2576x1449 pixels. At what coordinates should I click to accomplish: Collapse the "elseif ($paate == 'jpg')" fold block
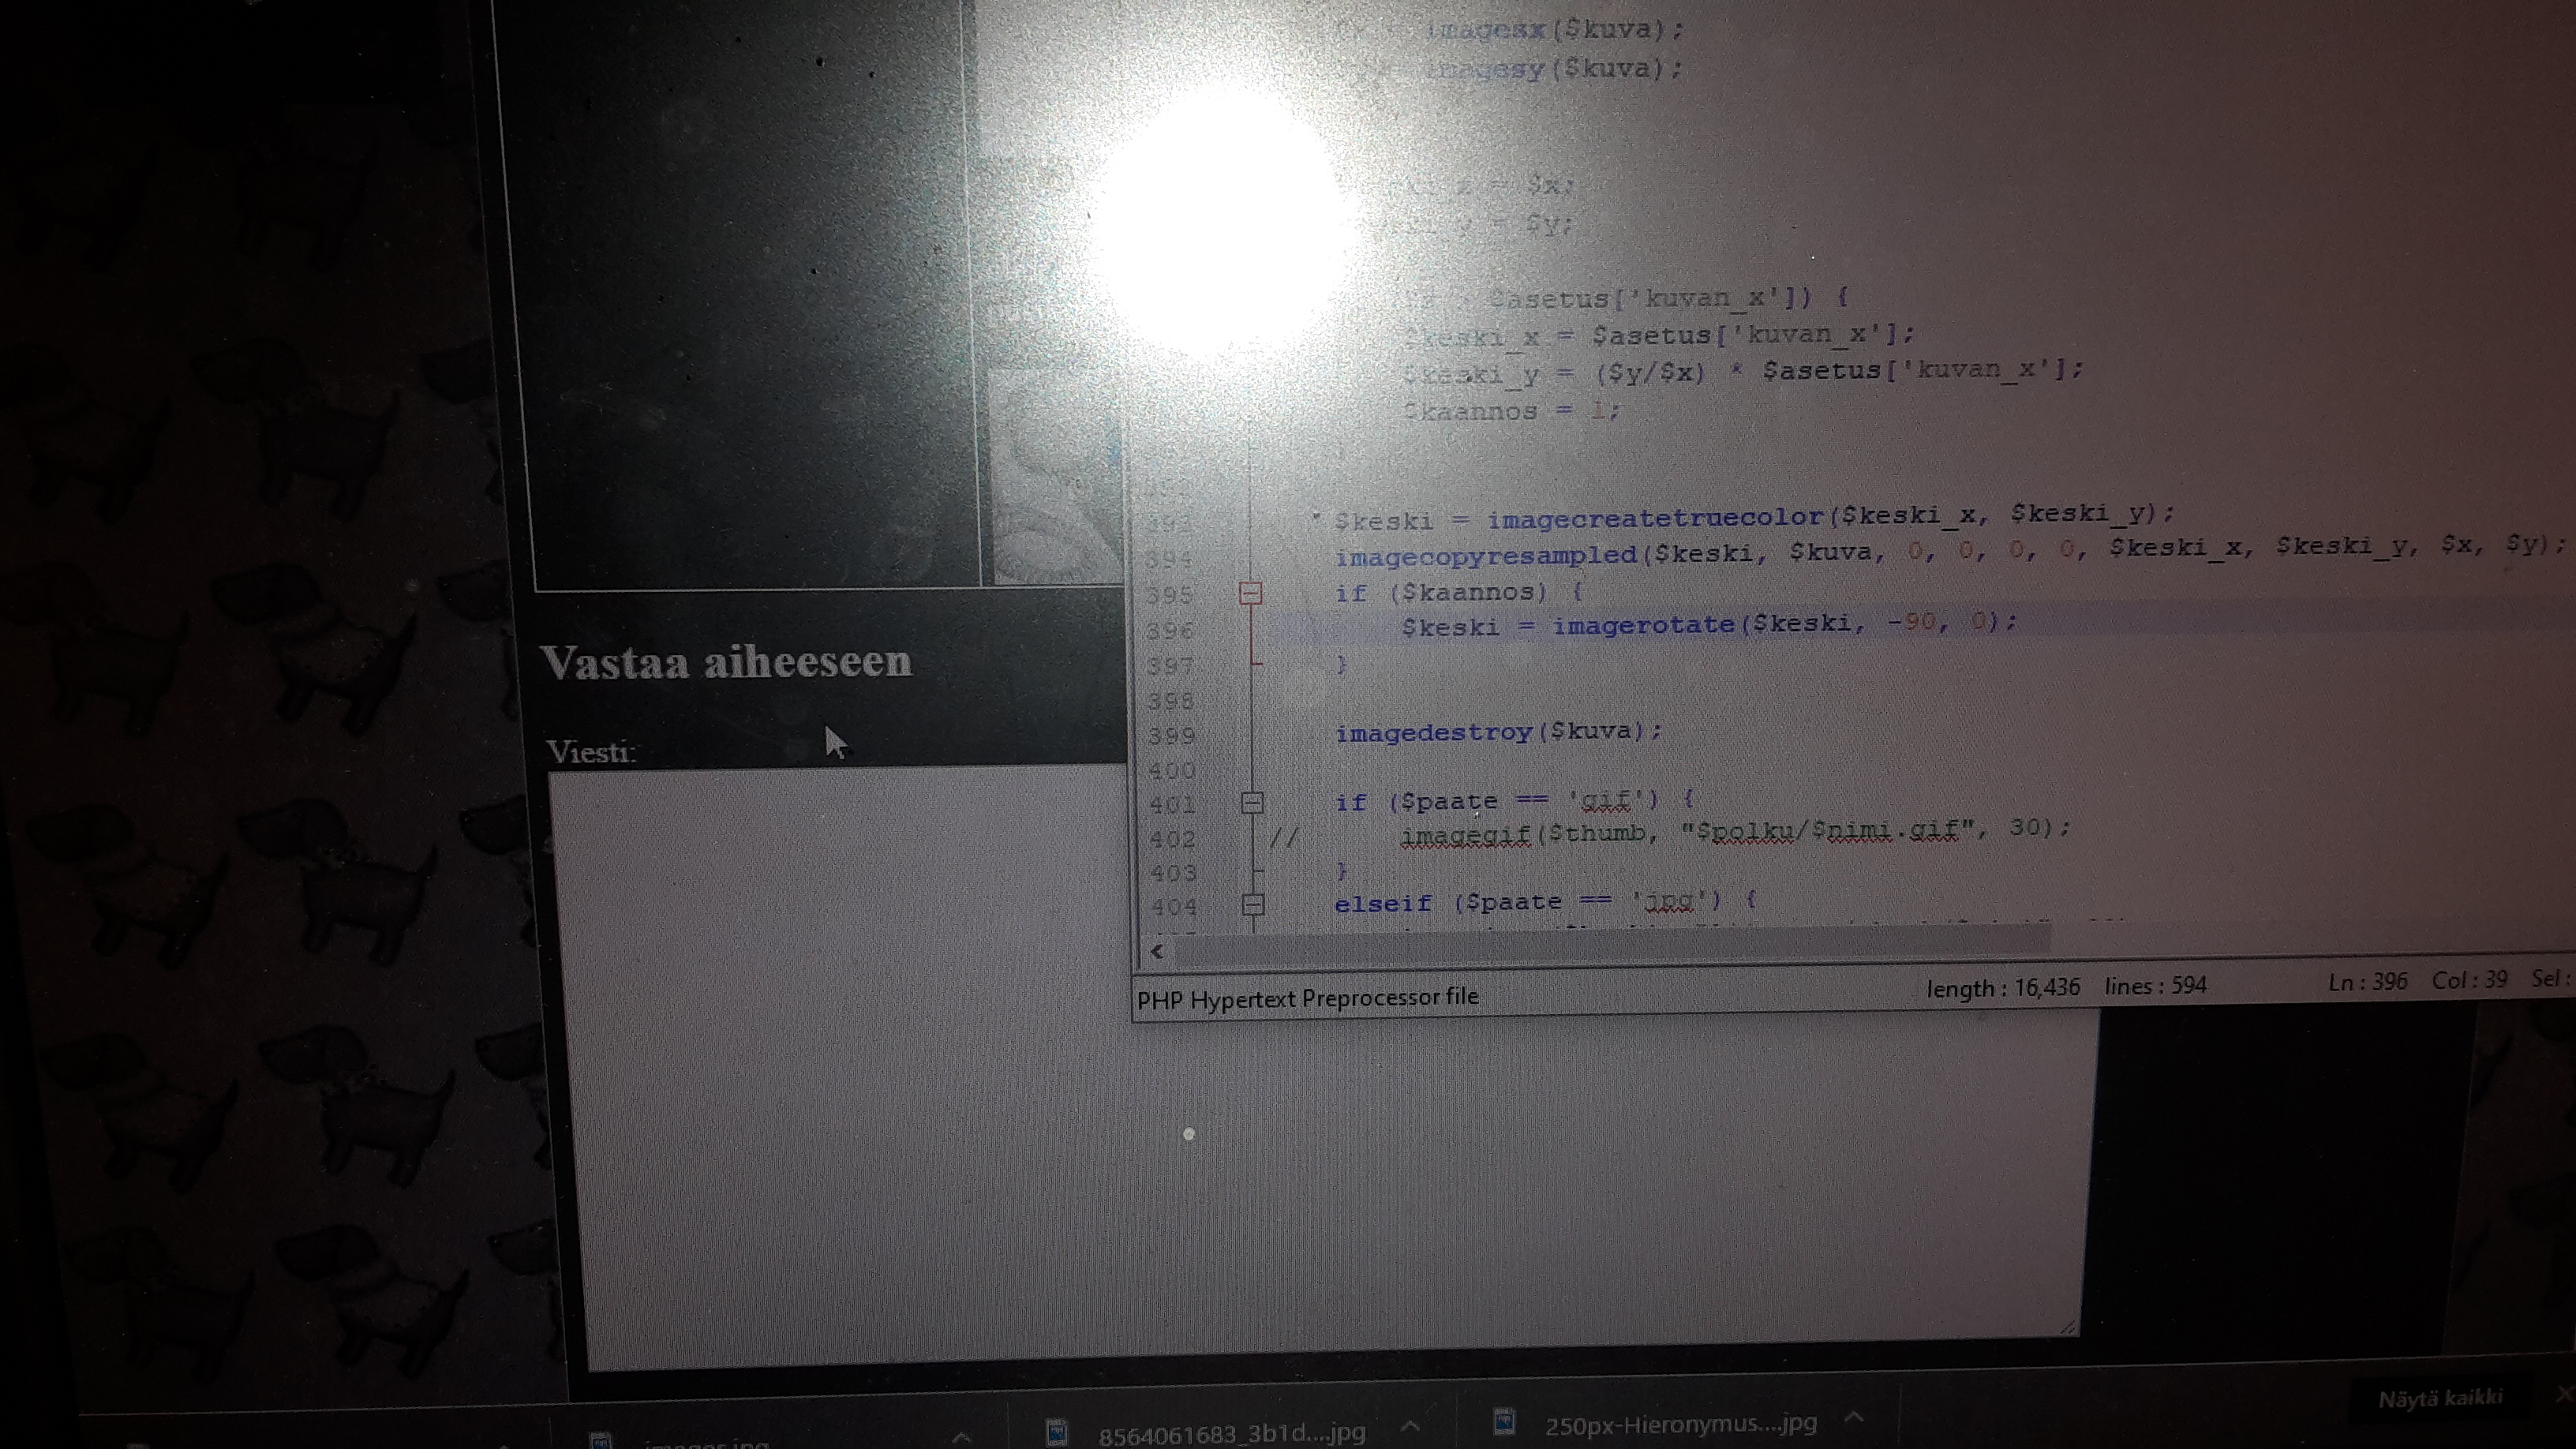(1253, 905)
